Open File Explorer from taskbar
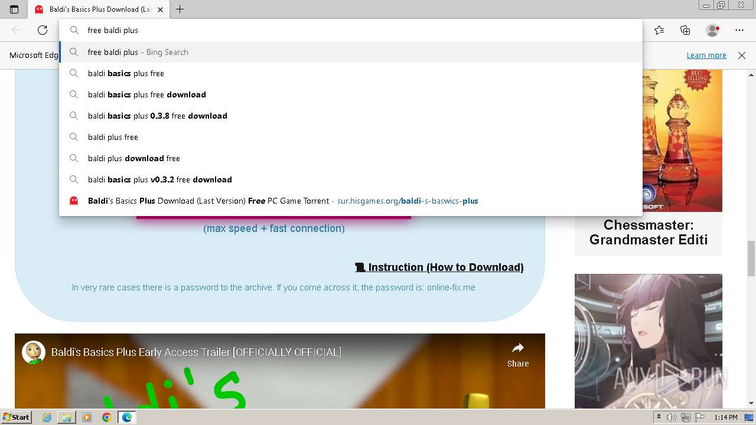The width and height of the screenshot is (756, 425). point(67,417)
